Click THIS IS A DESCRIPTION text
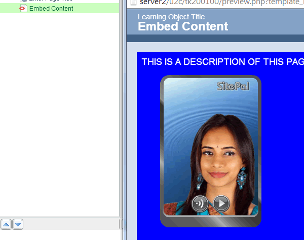Image resolution: width=304 pixels, height=240 pixels. tap(223, 62)
